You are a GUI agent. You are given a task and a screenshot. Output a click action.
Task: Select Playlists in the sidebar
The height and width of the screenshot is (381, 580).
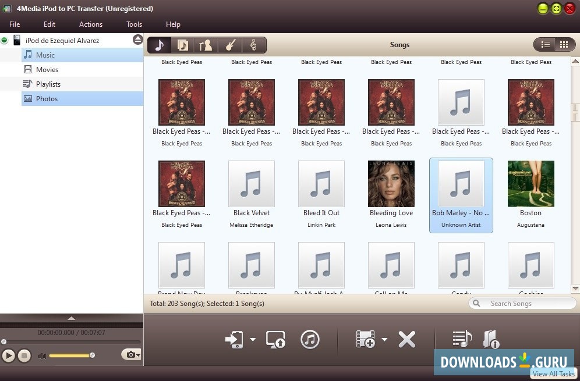[x=48, y=84]
